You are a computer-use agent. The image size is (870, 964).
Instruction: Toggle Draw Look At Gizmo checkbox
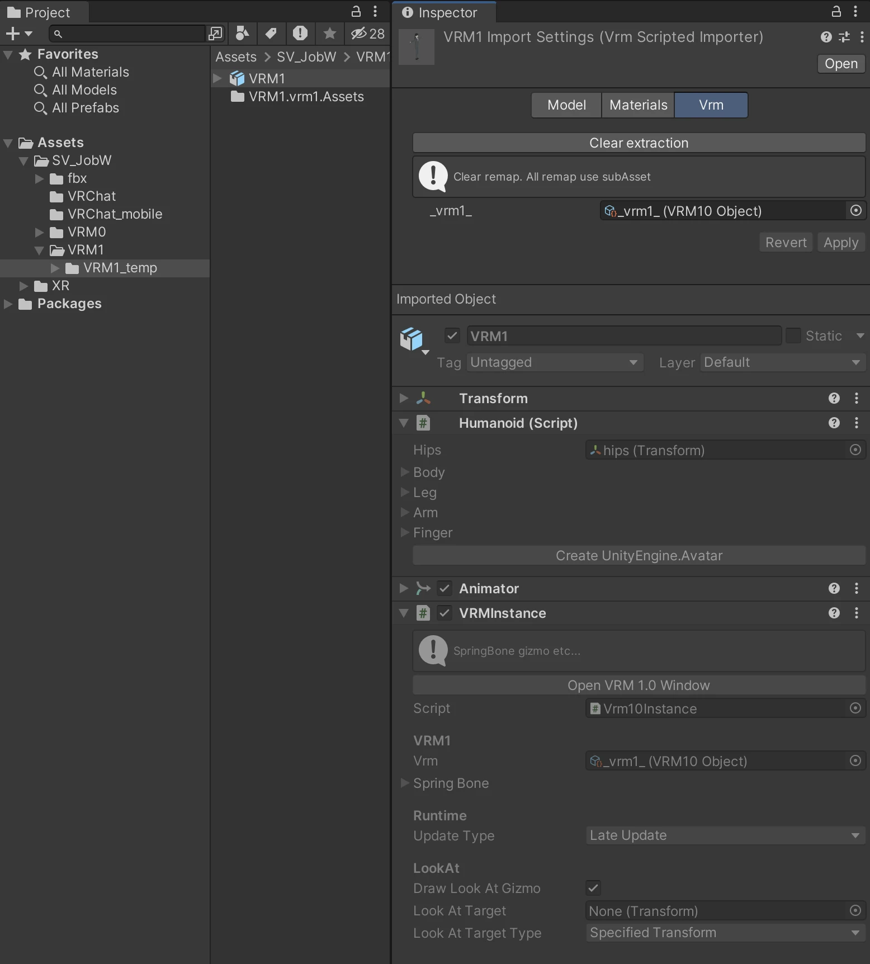(x=593, y=888)
